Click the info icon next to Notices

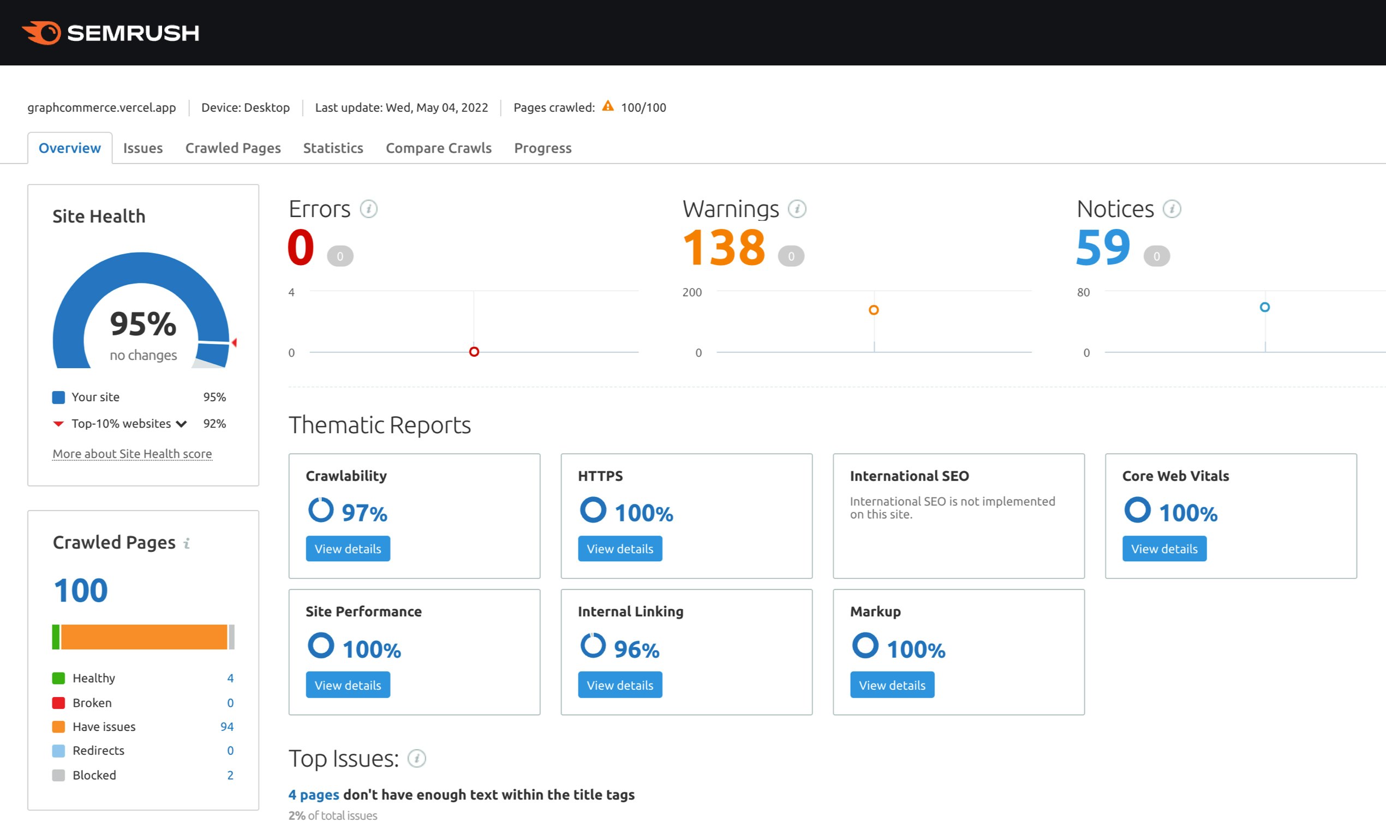(1172, 209)
